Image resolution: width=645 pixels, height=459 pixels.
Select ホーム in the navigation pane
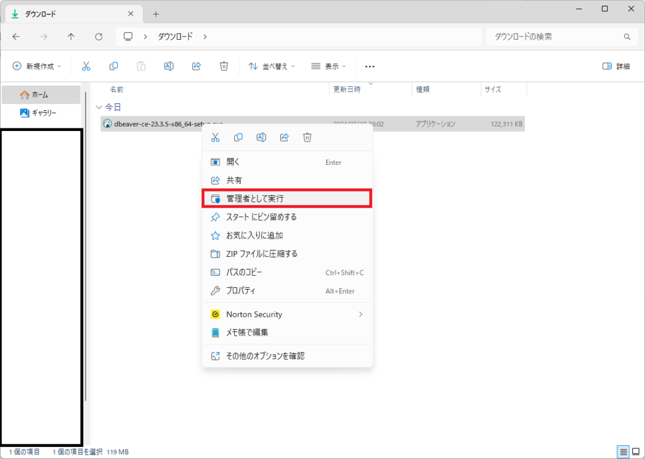tap(41, 94)
